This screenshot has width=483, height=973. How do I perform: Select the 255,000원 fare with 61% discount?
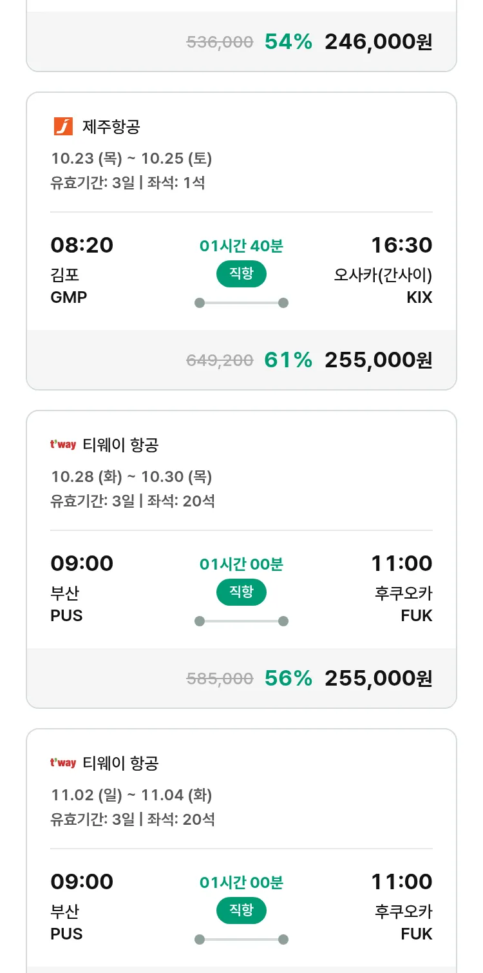(378, 360)
